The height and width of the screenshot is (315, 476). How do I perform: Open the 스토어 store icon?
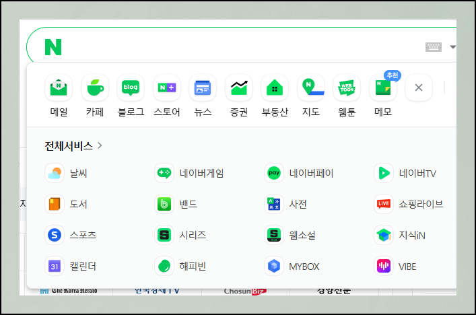click(x=167, y=87)
